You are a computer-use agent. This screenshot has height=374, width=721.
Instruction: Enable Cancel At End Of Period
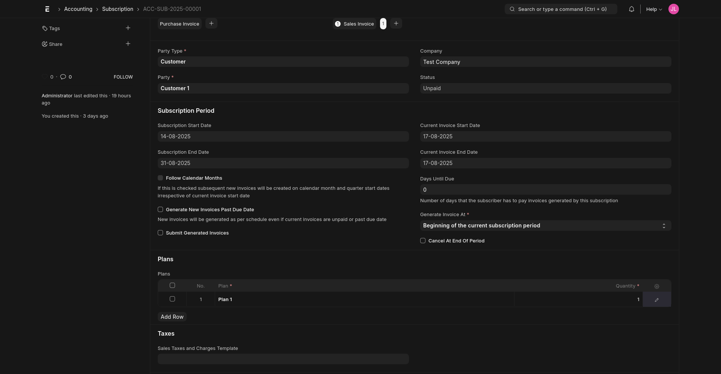(423, 241)
